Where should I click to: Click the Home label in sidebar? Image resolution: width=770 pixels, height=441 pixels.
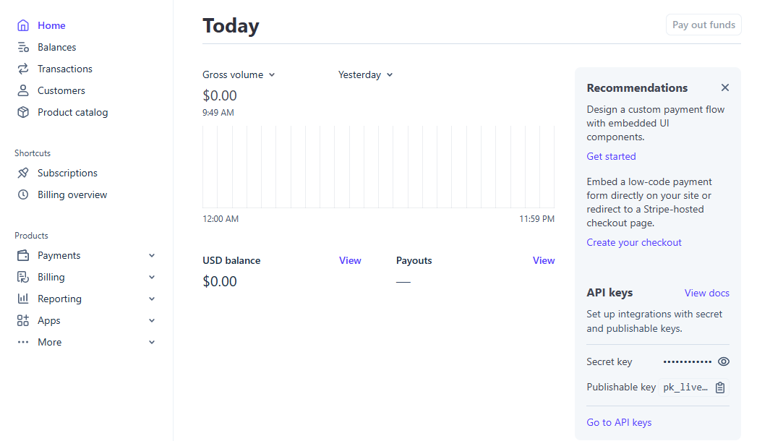pos(51,25)
